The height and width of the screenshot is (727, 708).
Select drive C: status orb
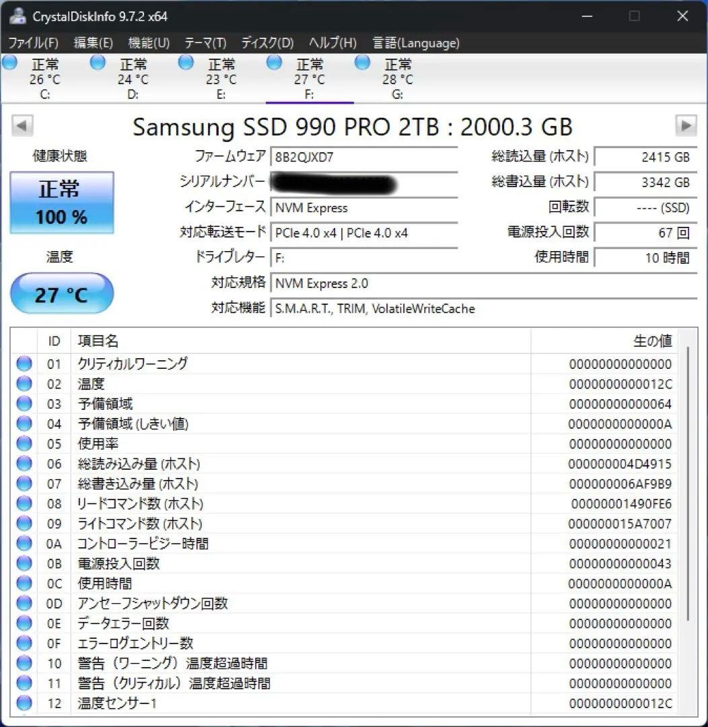coord(10,63)
